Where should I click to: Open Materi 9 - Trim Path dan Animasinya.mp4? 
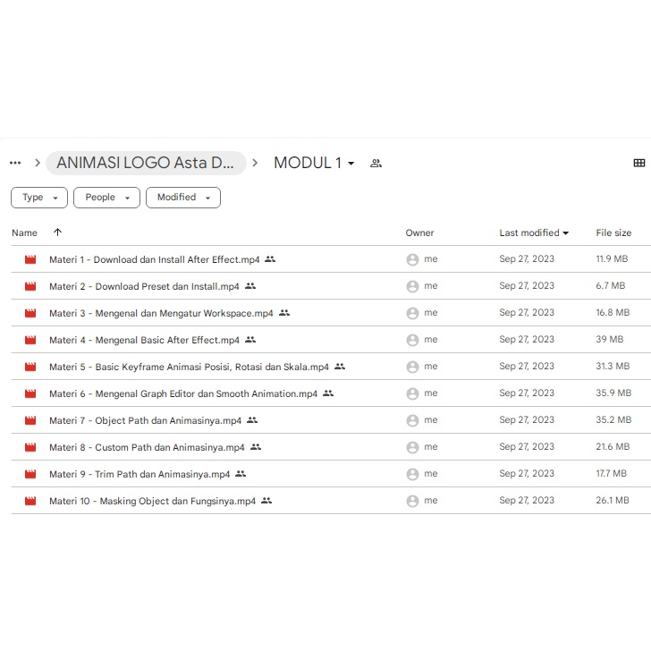tap(139, 474)
